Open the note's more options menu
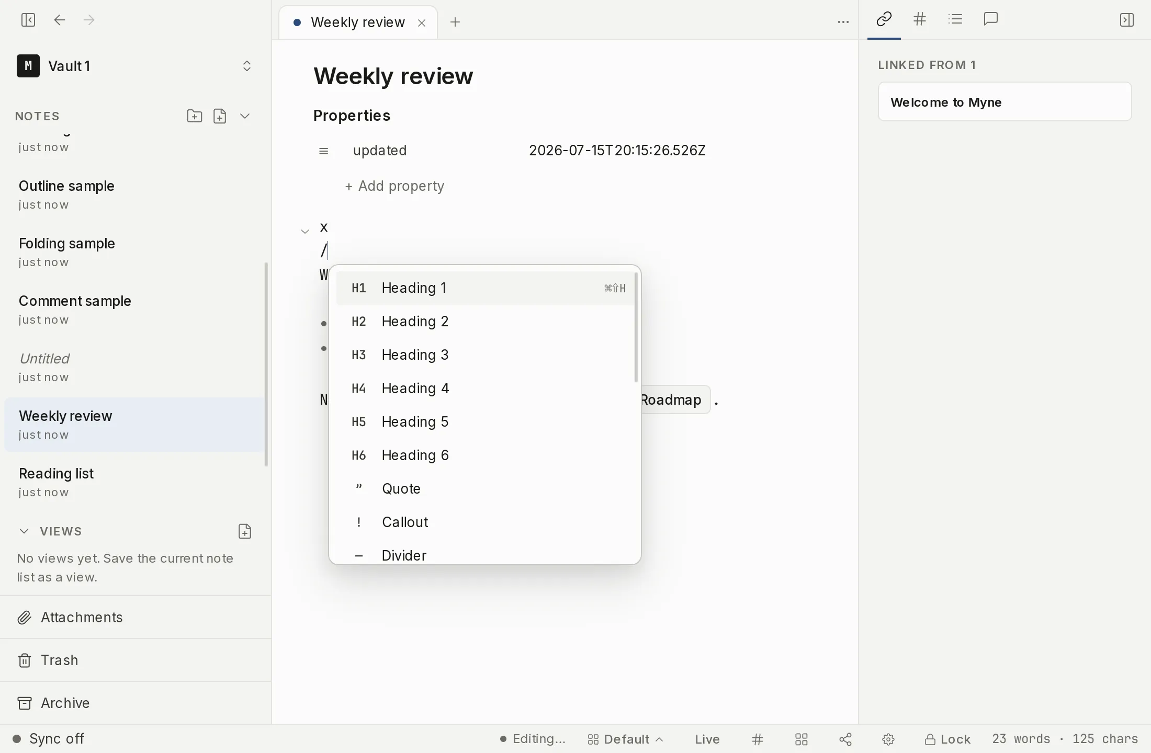This screenshot has height=753, width=1151. [843, 22]
